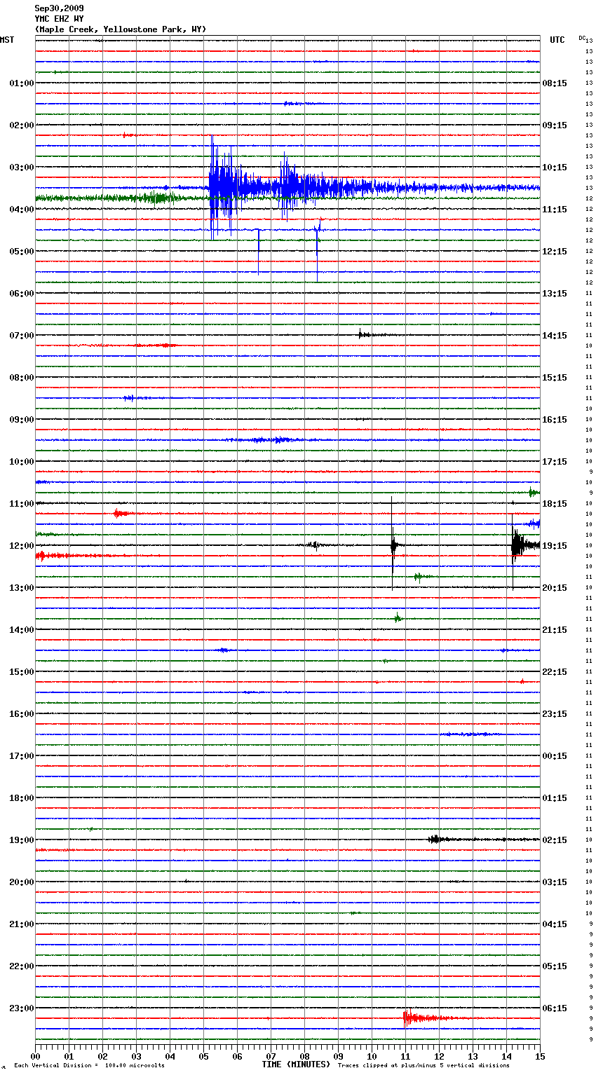Click the UTC axis header
This screenshot has width=596, height=1075.
pos(557,40)
